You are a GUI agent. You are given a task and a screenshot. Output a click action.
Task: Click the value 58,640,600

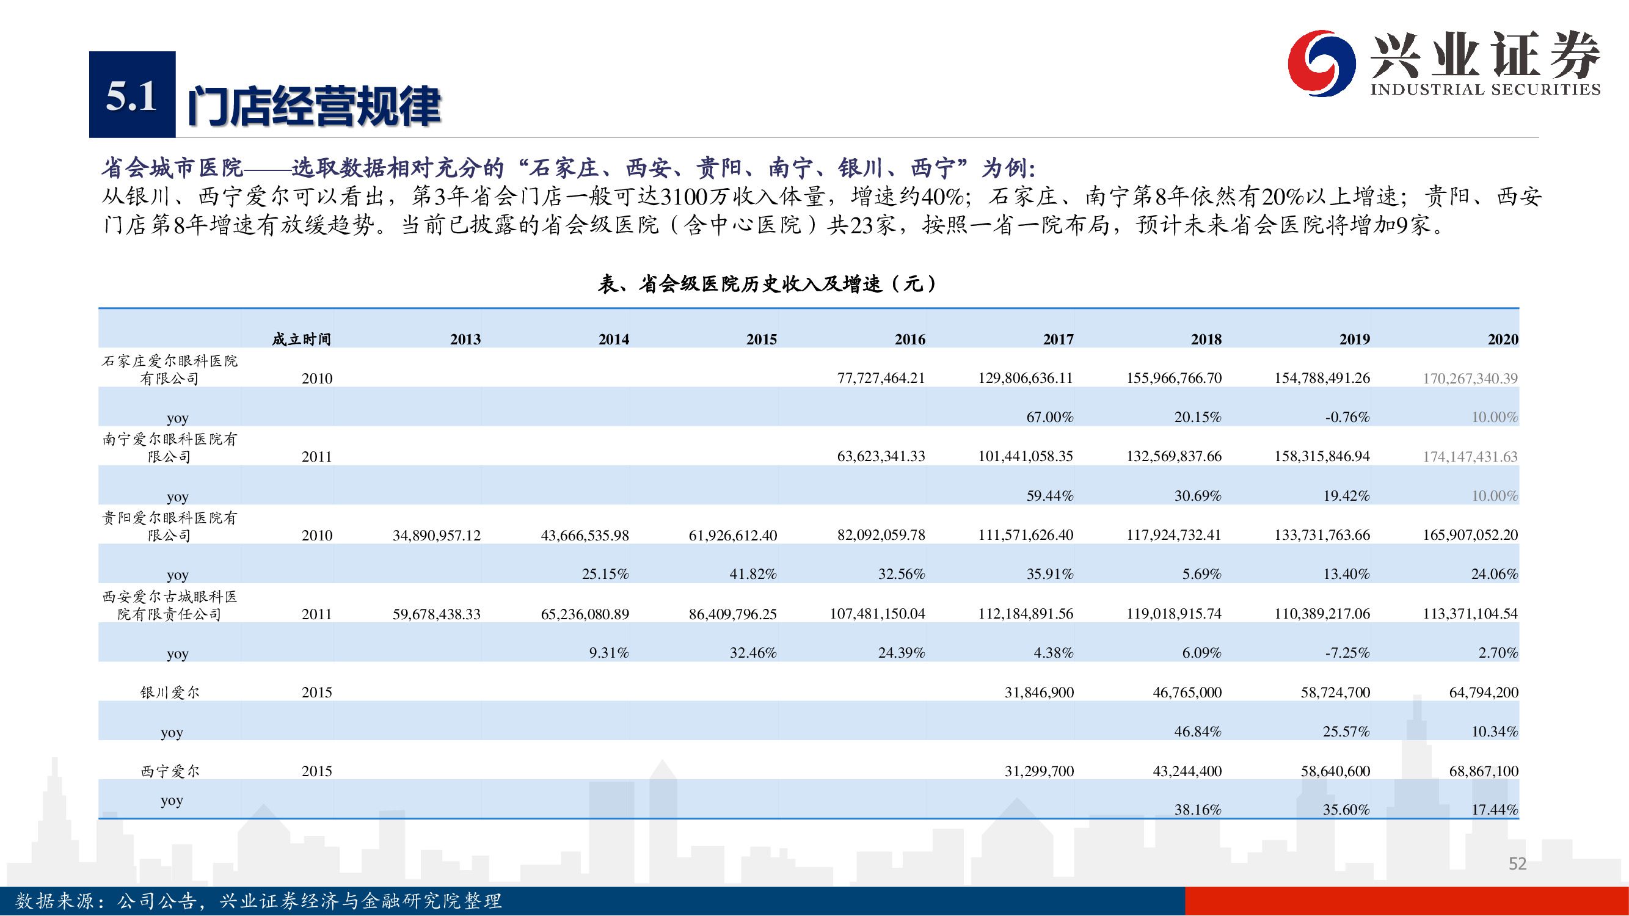pos(1336,771)
